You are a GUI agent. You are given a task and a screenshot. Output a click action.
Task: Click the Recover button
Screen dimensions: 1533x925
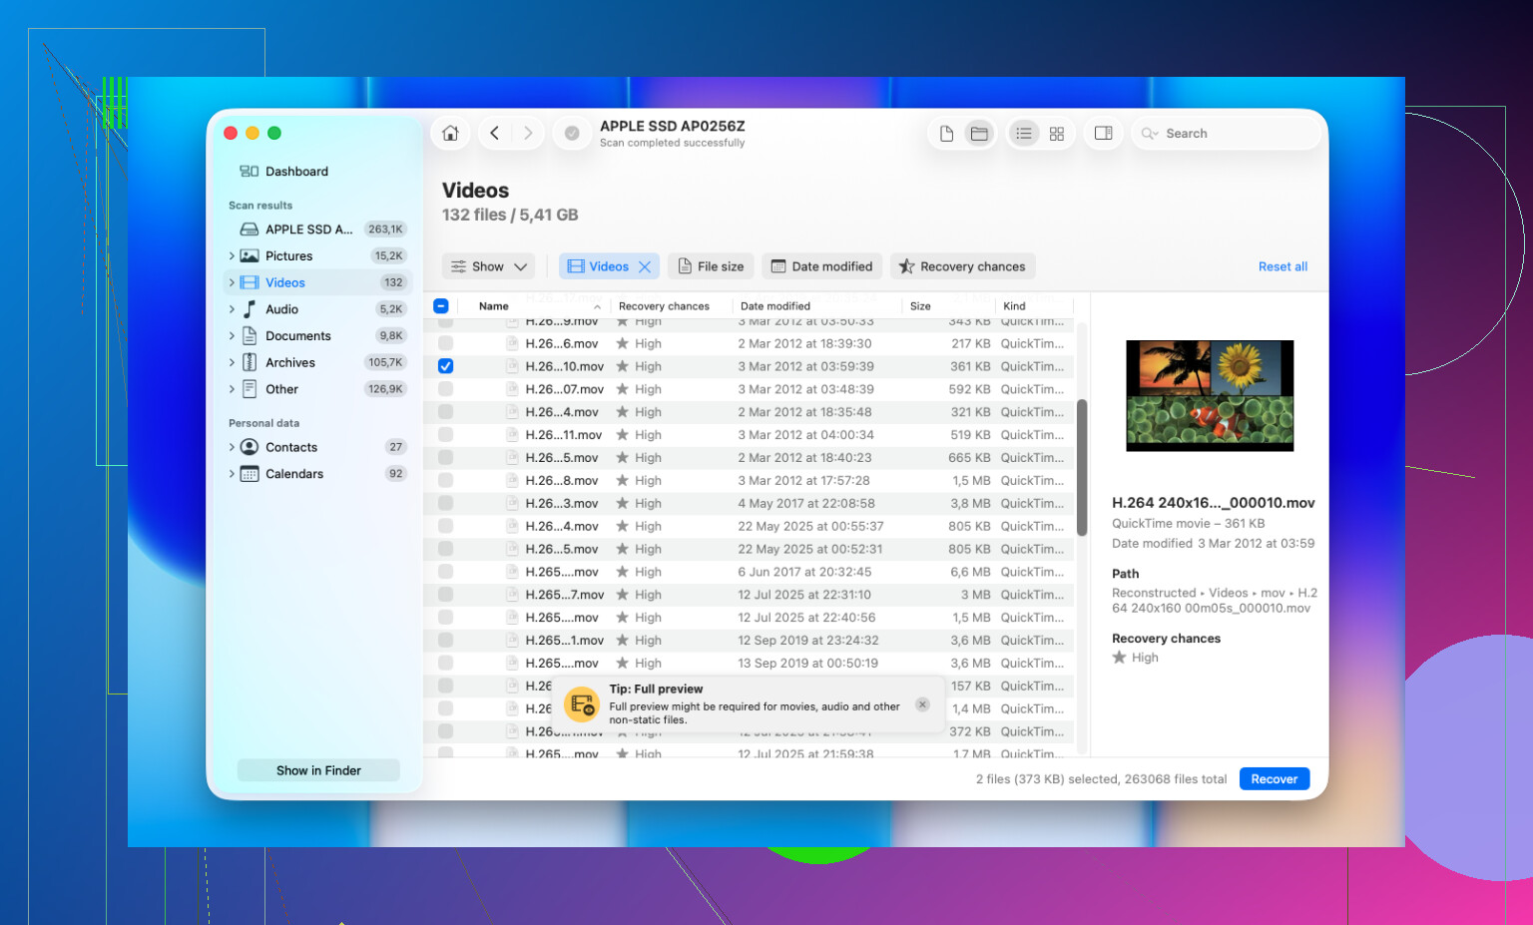pyautogui.click(x=1275, y=779)
